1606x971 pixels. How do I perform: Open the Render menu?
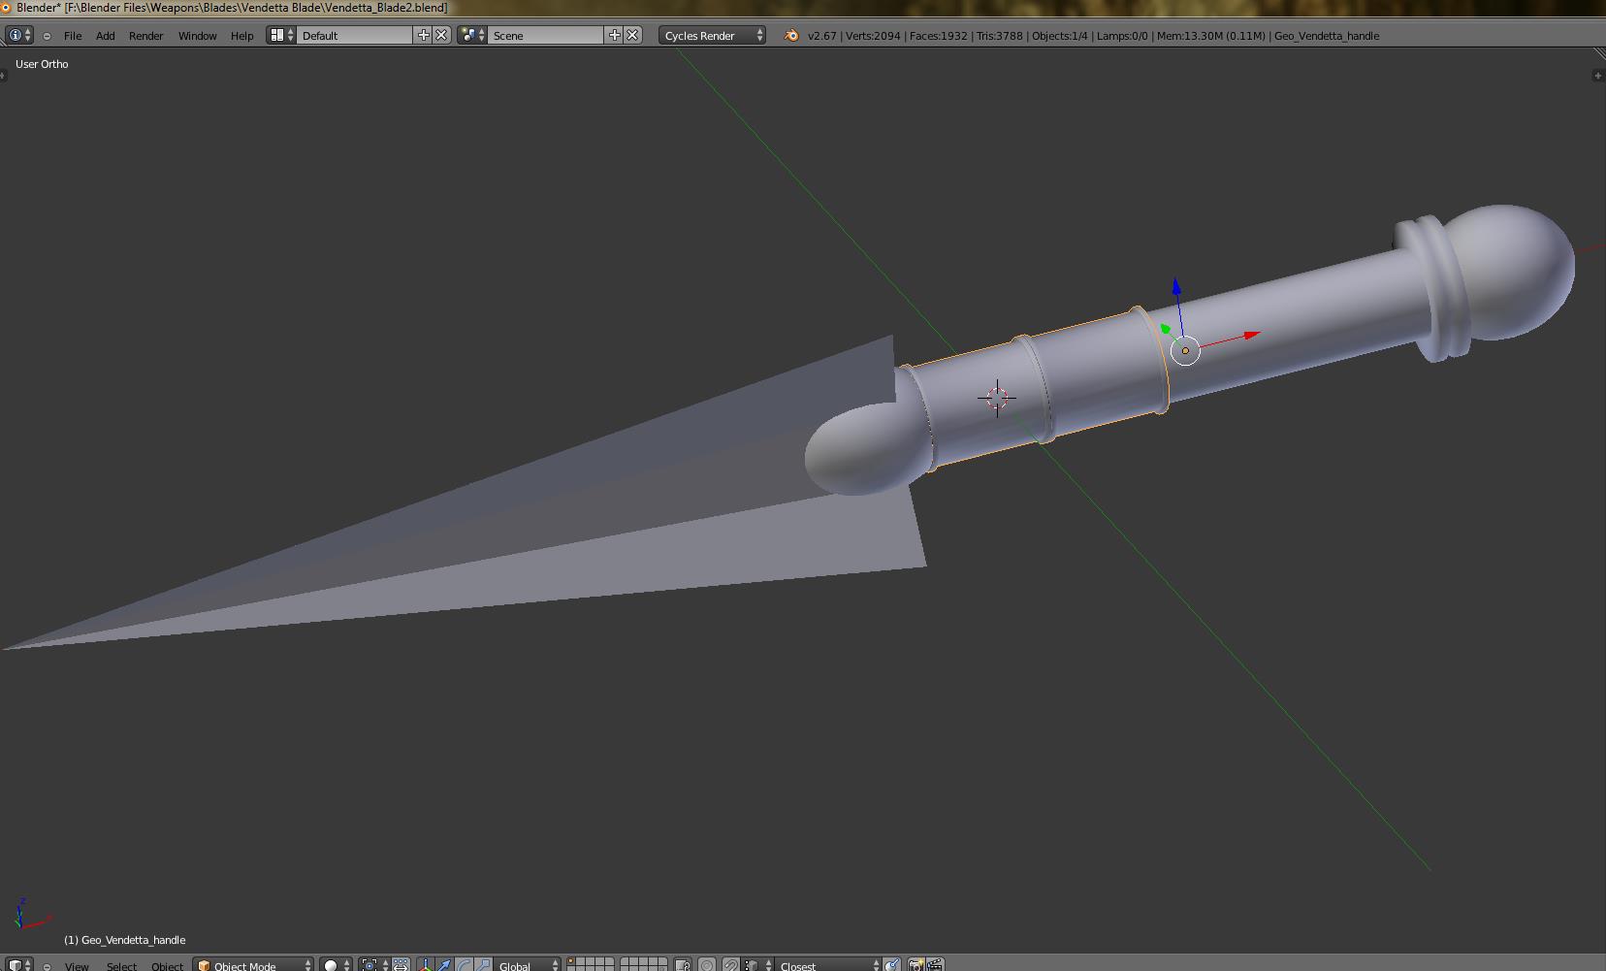pos(145,36)
